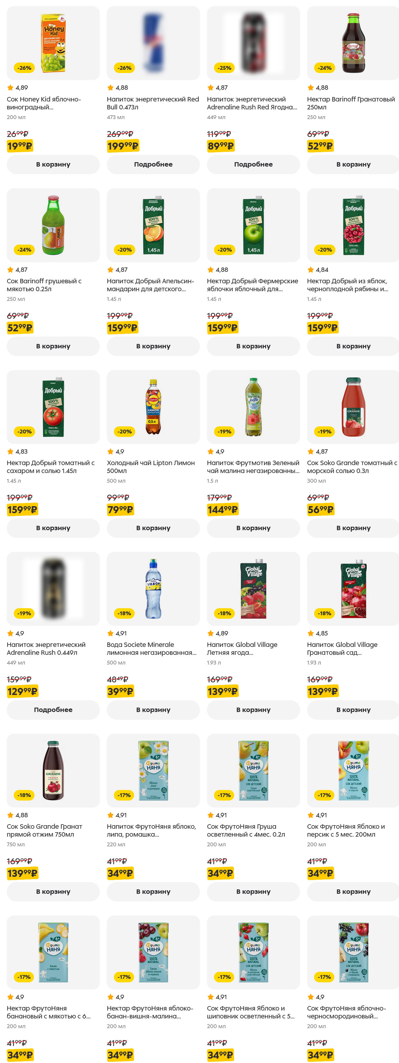The height and width of the screenshot is (1063, 399).
Task: Click Подробнее under the Red Bull drink
Action: (x=153, y=164)
